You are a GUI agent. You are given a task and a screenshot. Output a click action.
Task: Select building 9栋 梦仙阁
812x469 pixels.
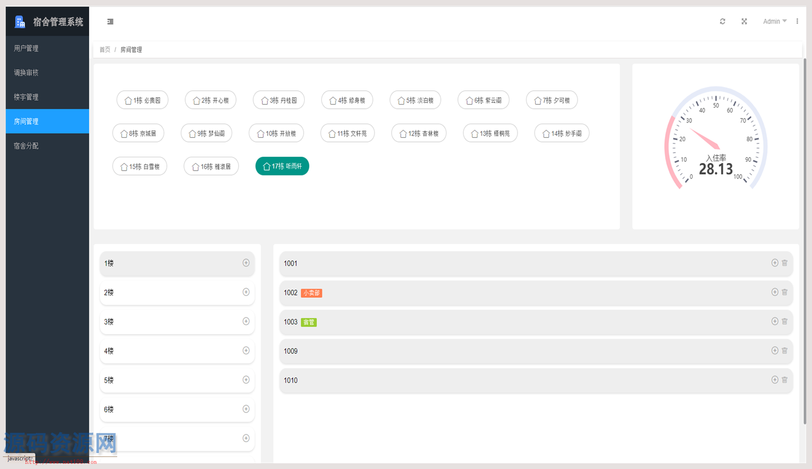(206, 133)
